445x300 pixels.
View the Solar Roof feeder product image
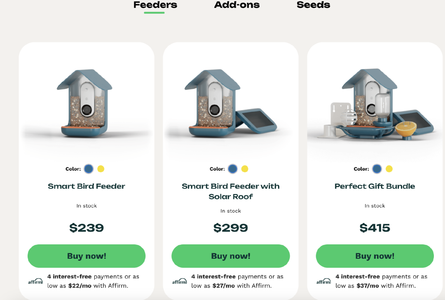point(230,103)
